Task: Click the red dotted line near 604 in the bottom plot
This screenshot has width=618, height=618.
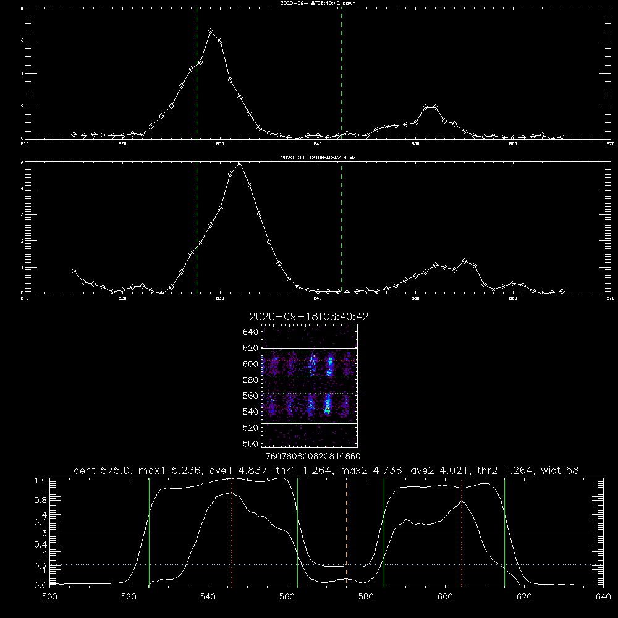Action: 461,532
